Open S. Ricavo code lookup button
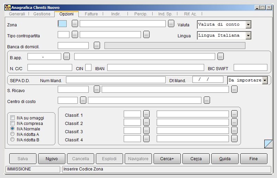The width and height of the screenshot is (277, 178). 97,89
